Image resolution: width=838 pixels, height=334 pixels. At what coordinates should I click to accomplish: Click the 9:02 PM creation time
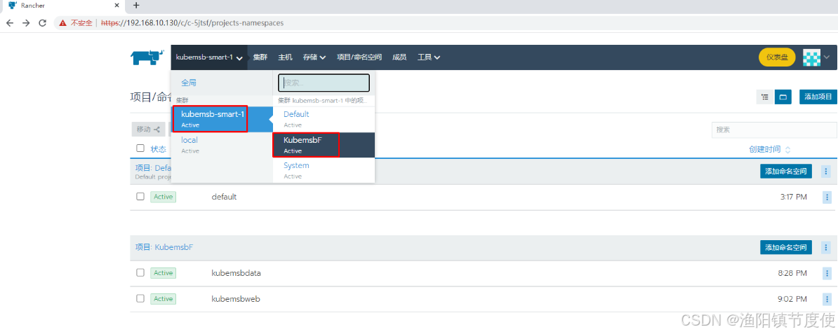793,299
